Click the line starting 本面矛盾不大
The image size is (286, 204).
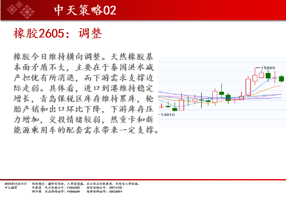click(x=84, y=67)
